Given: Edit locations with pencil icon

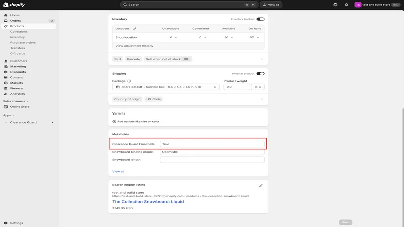Looking at the screenshot, I should (x=135, y=29).
